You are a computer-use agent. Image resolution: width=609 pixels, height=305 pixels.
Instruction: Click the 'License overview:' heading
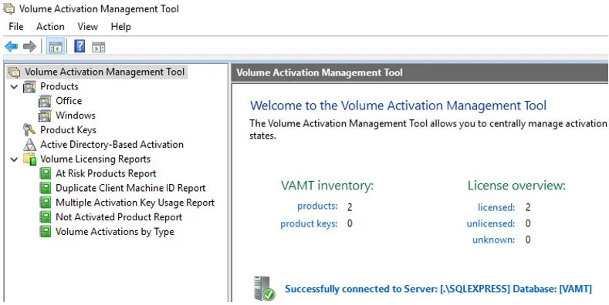[x=516, y=186]
